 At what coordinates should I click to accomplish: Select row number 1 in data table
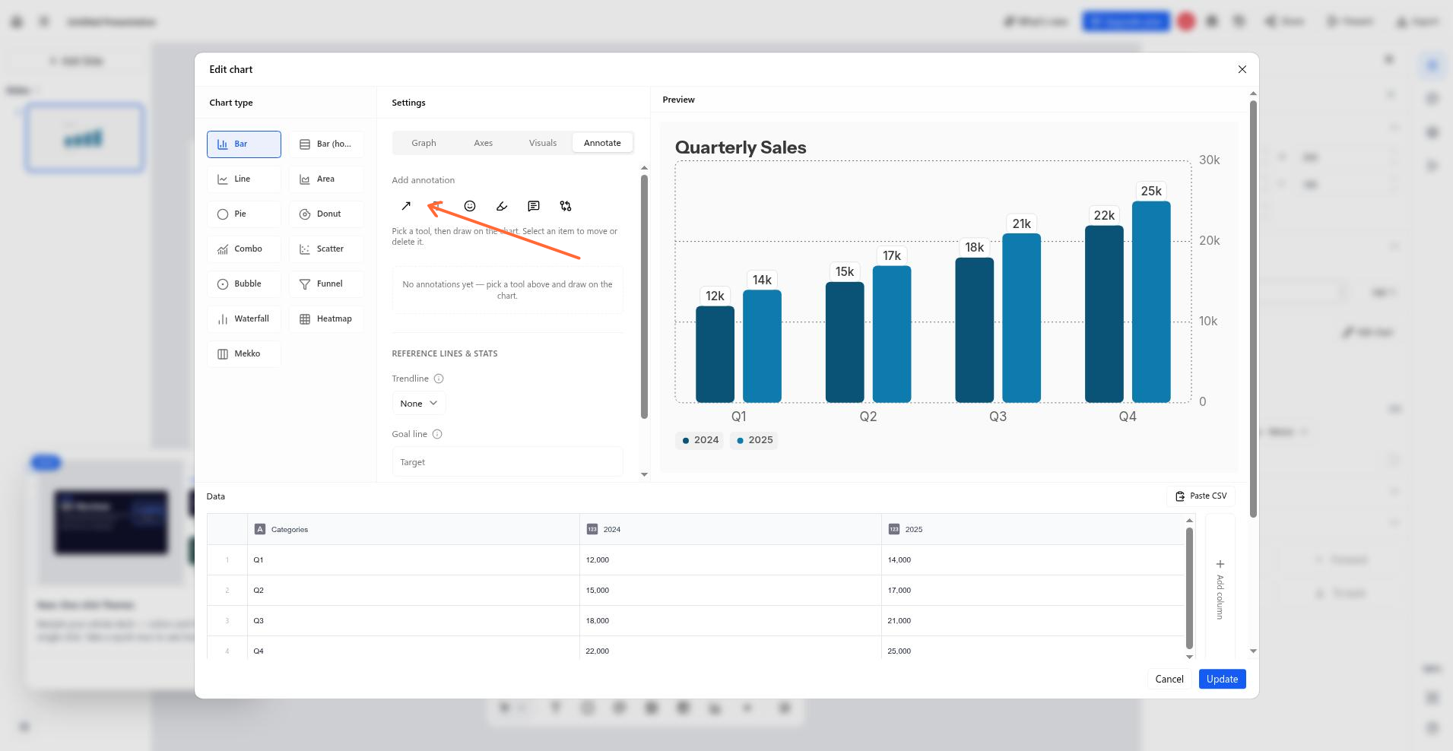[x=227, y=560]
